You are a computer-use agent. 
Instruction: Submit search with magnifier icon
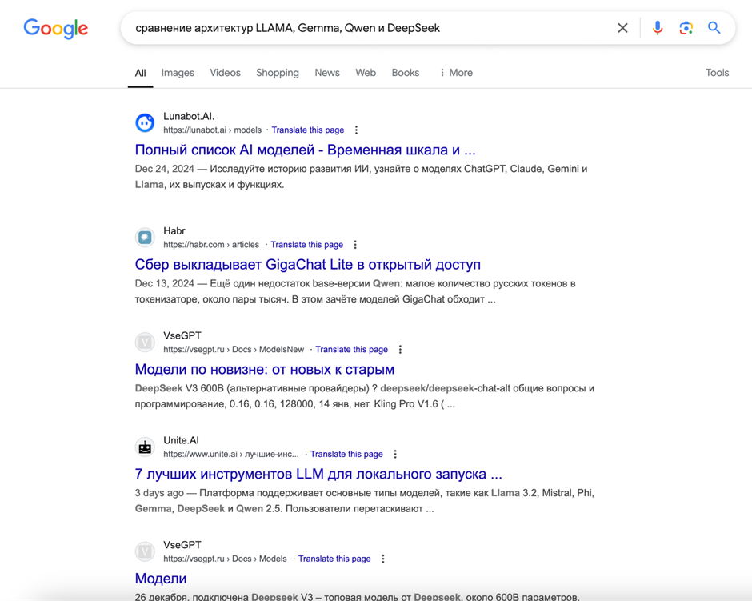[714, 28]
